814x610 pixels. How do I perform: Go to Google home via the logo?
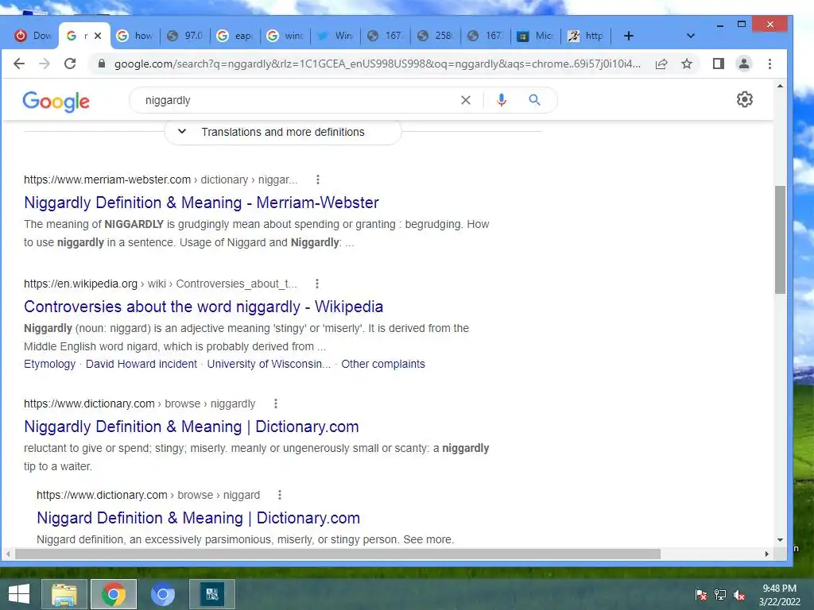[56, 102]
